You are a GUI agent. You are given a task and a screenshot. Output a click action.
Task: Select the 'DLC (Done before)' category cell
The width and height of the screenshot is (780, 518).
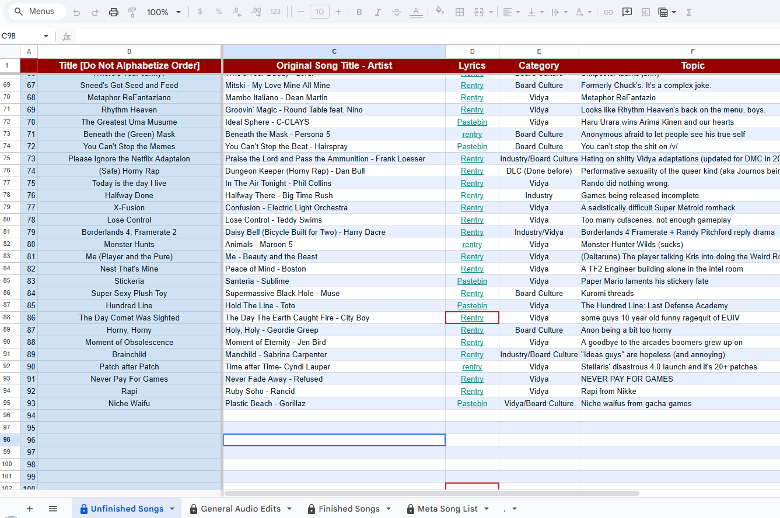coord(539,171)
